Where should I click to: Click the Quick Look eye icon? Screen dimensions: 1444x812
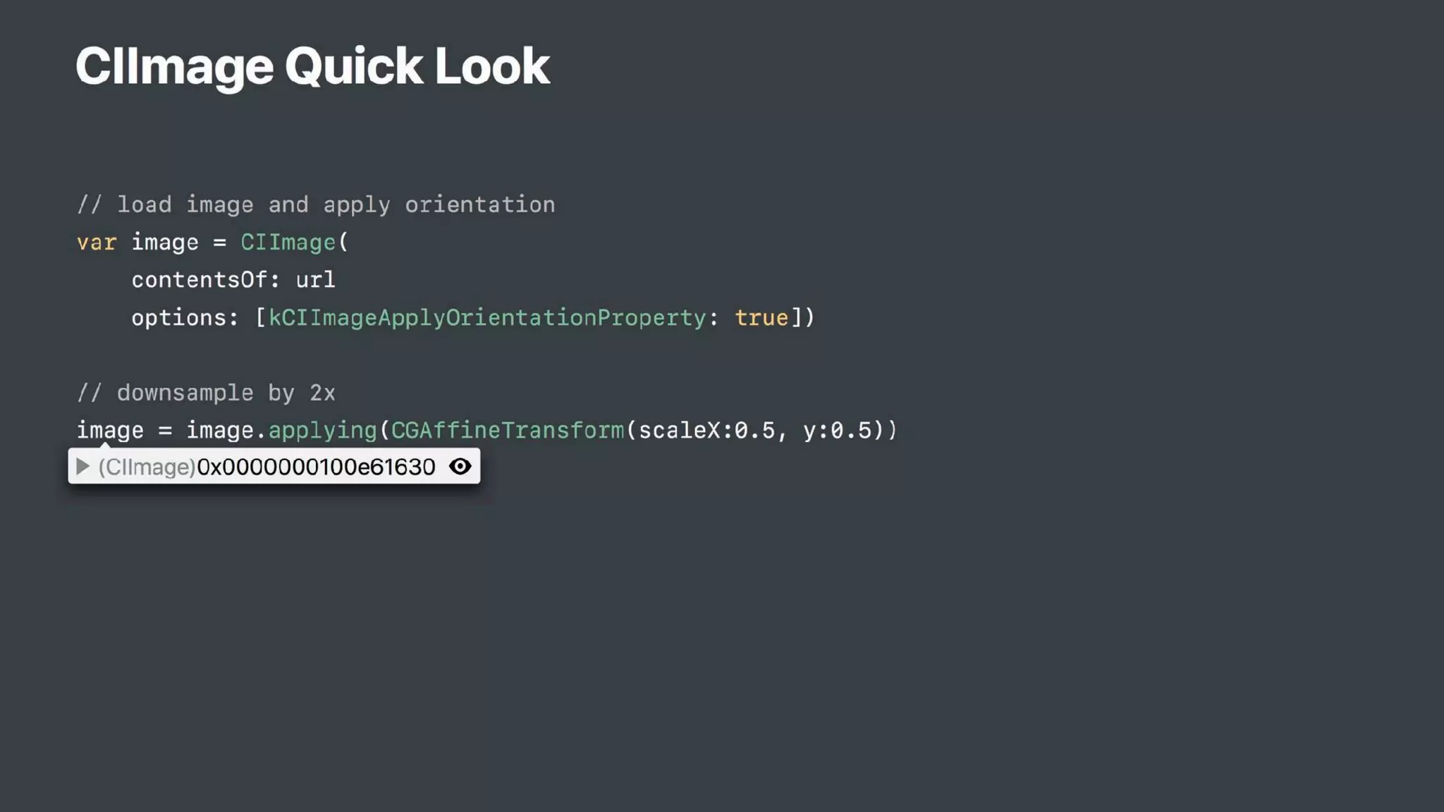(x=460, y=467)
